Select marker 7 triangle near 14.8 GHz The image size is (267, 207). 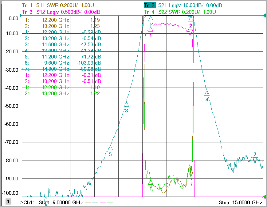click(x=255, y=159)
